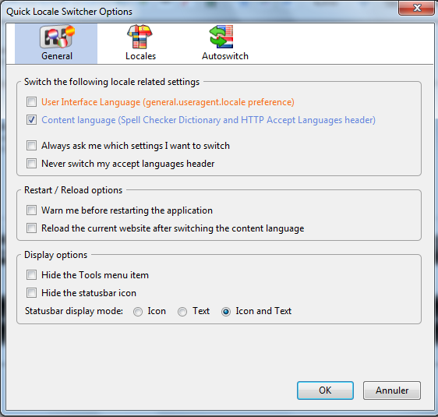
Task: Switch to the Autoswitch tab label
Action: (225, 56)
